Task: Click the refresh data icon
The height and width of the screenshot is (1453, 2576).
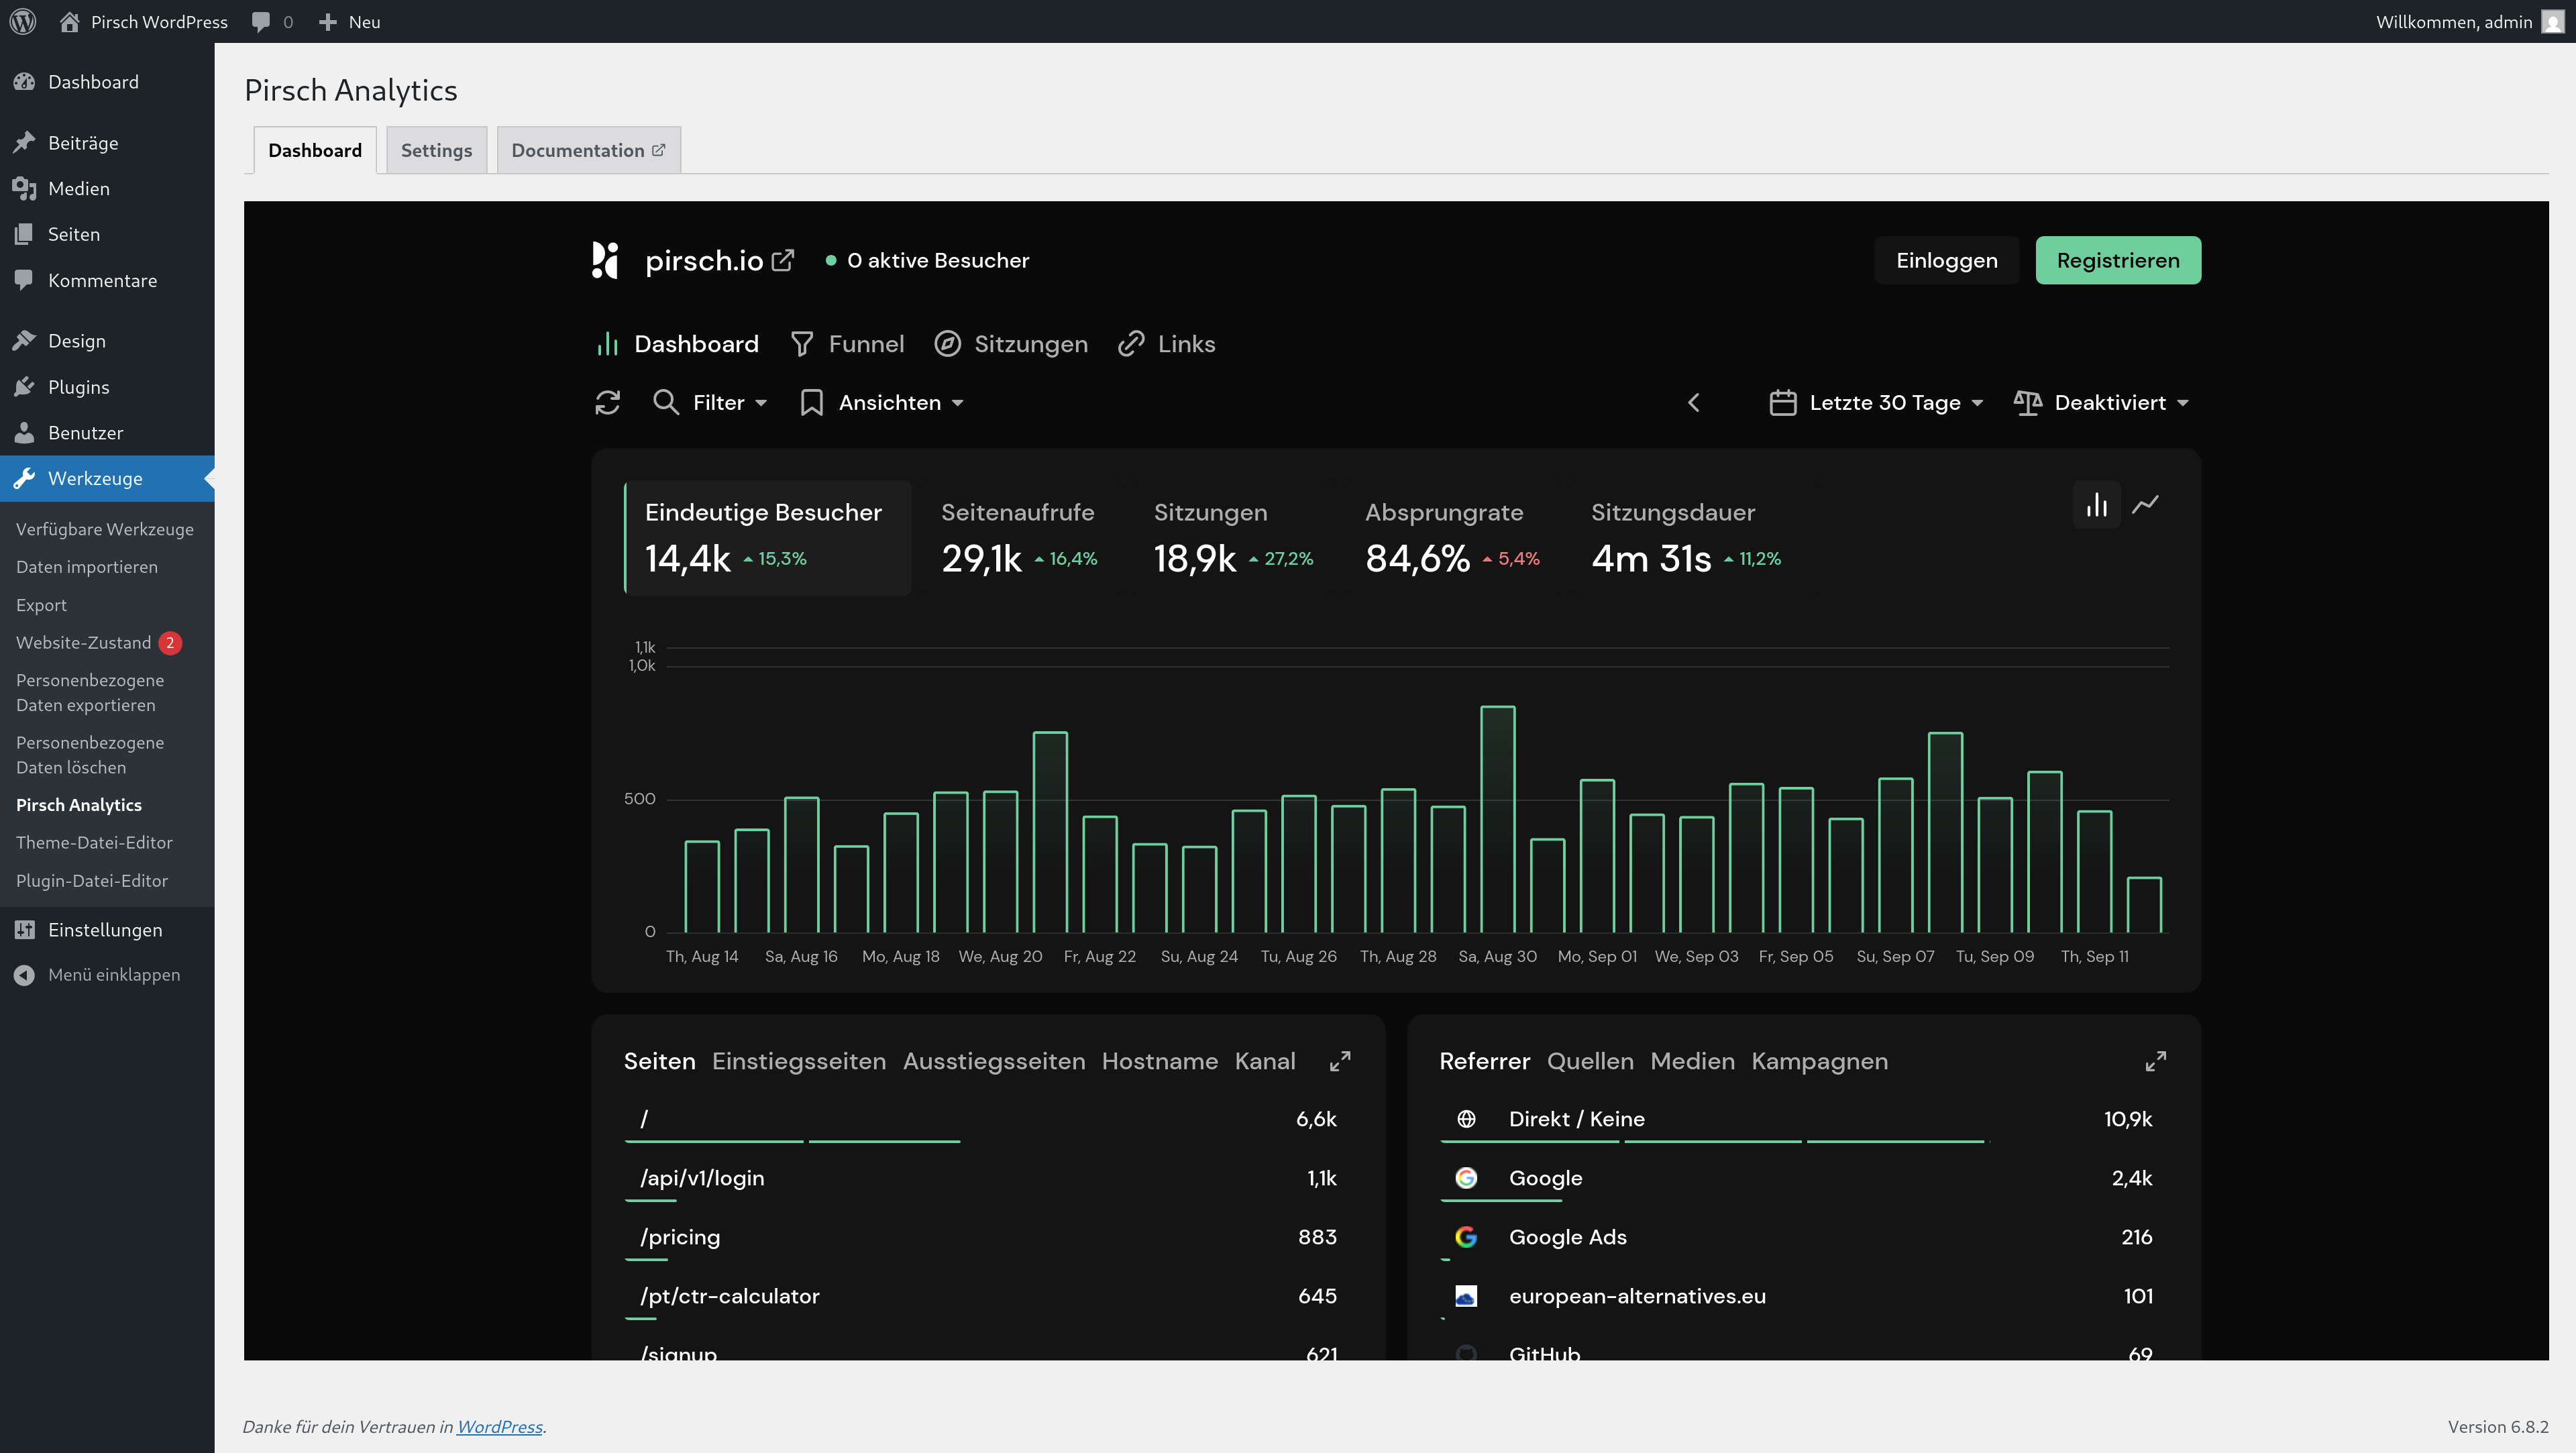Action: (608, 402)
